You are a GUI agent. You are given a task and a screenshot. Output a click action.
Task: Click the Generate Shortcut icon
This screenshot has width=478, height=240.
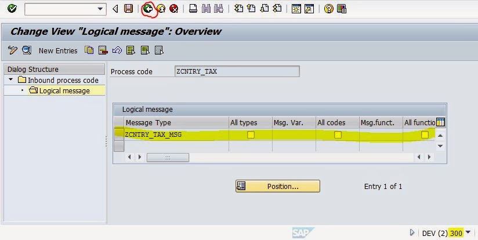pyautogui.click(x=309, y=9)
